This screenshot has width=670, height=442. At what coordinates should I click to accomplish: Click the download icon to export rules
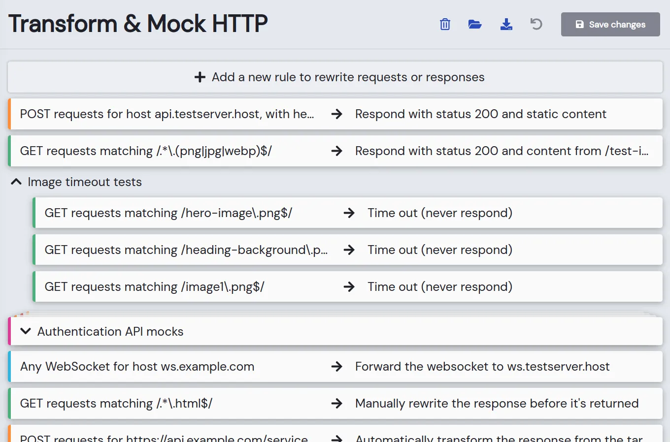(x=506, y=24)
